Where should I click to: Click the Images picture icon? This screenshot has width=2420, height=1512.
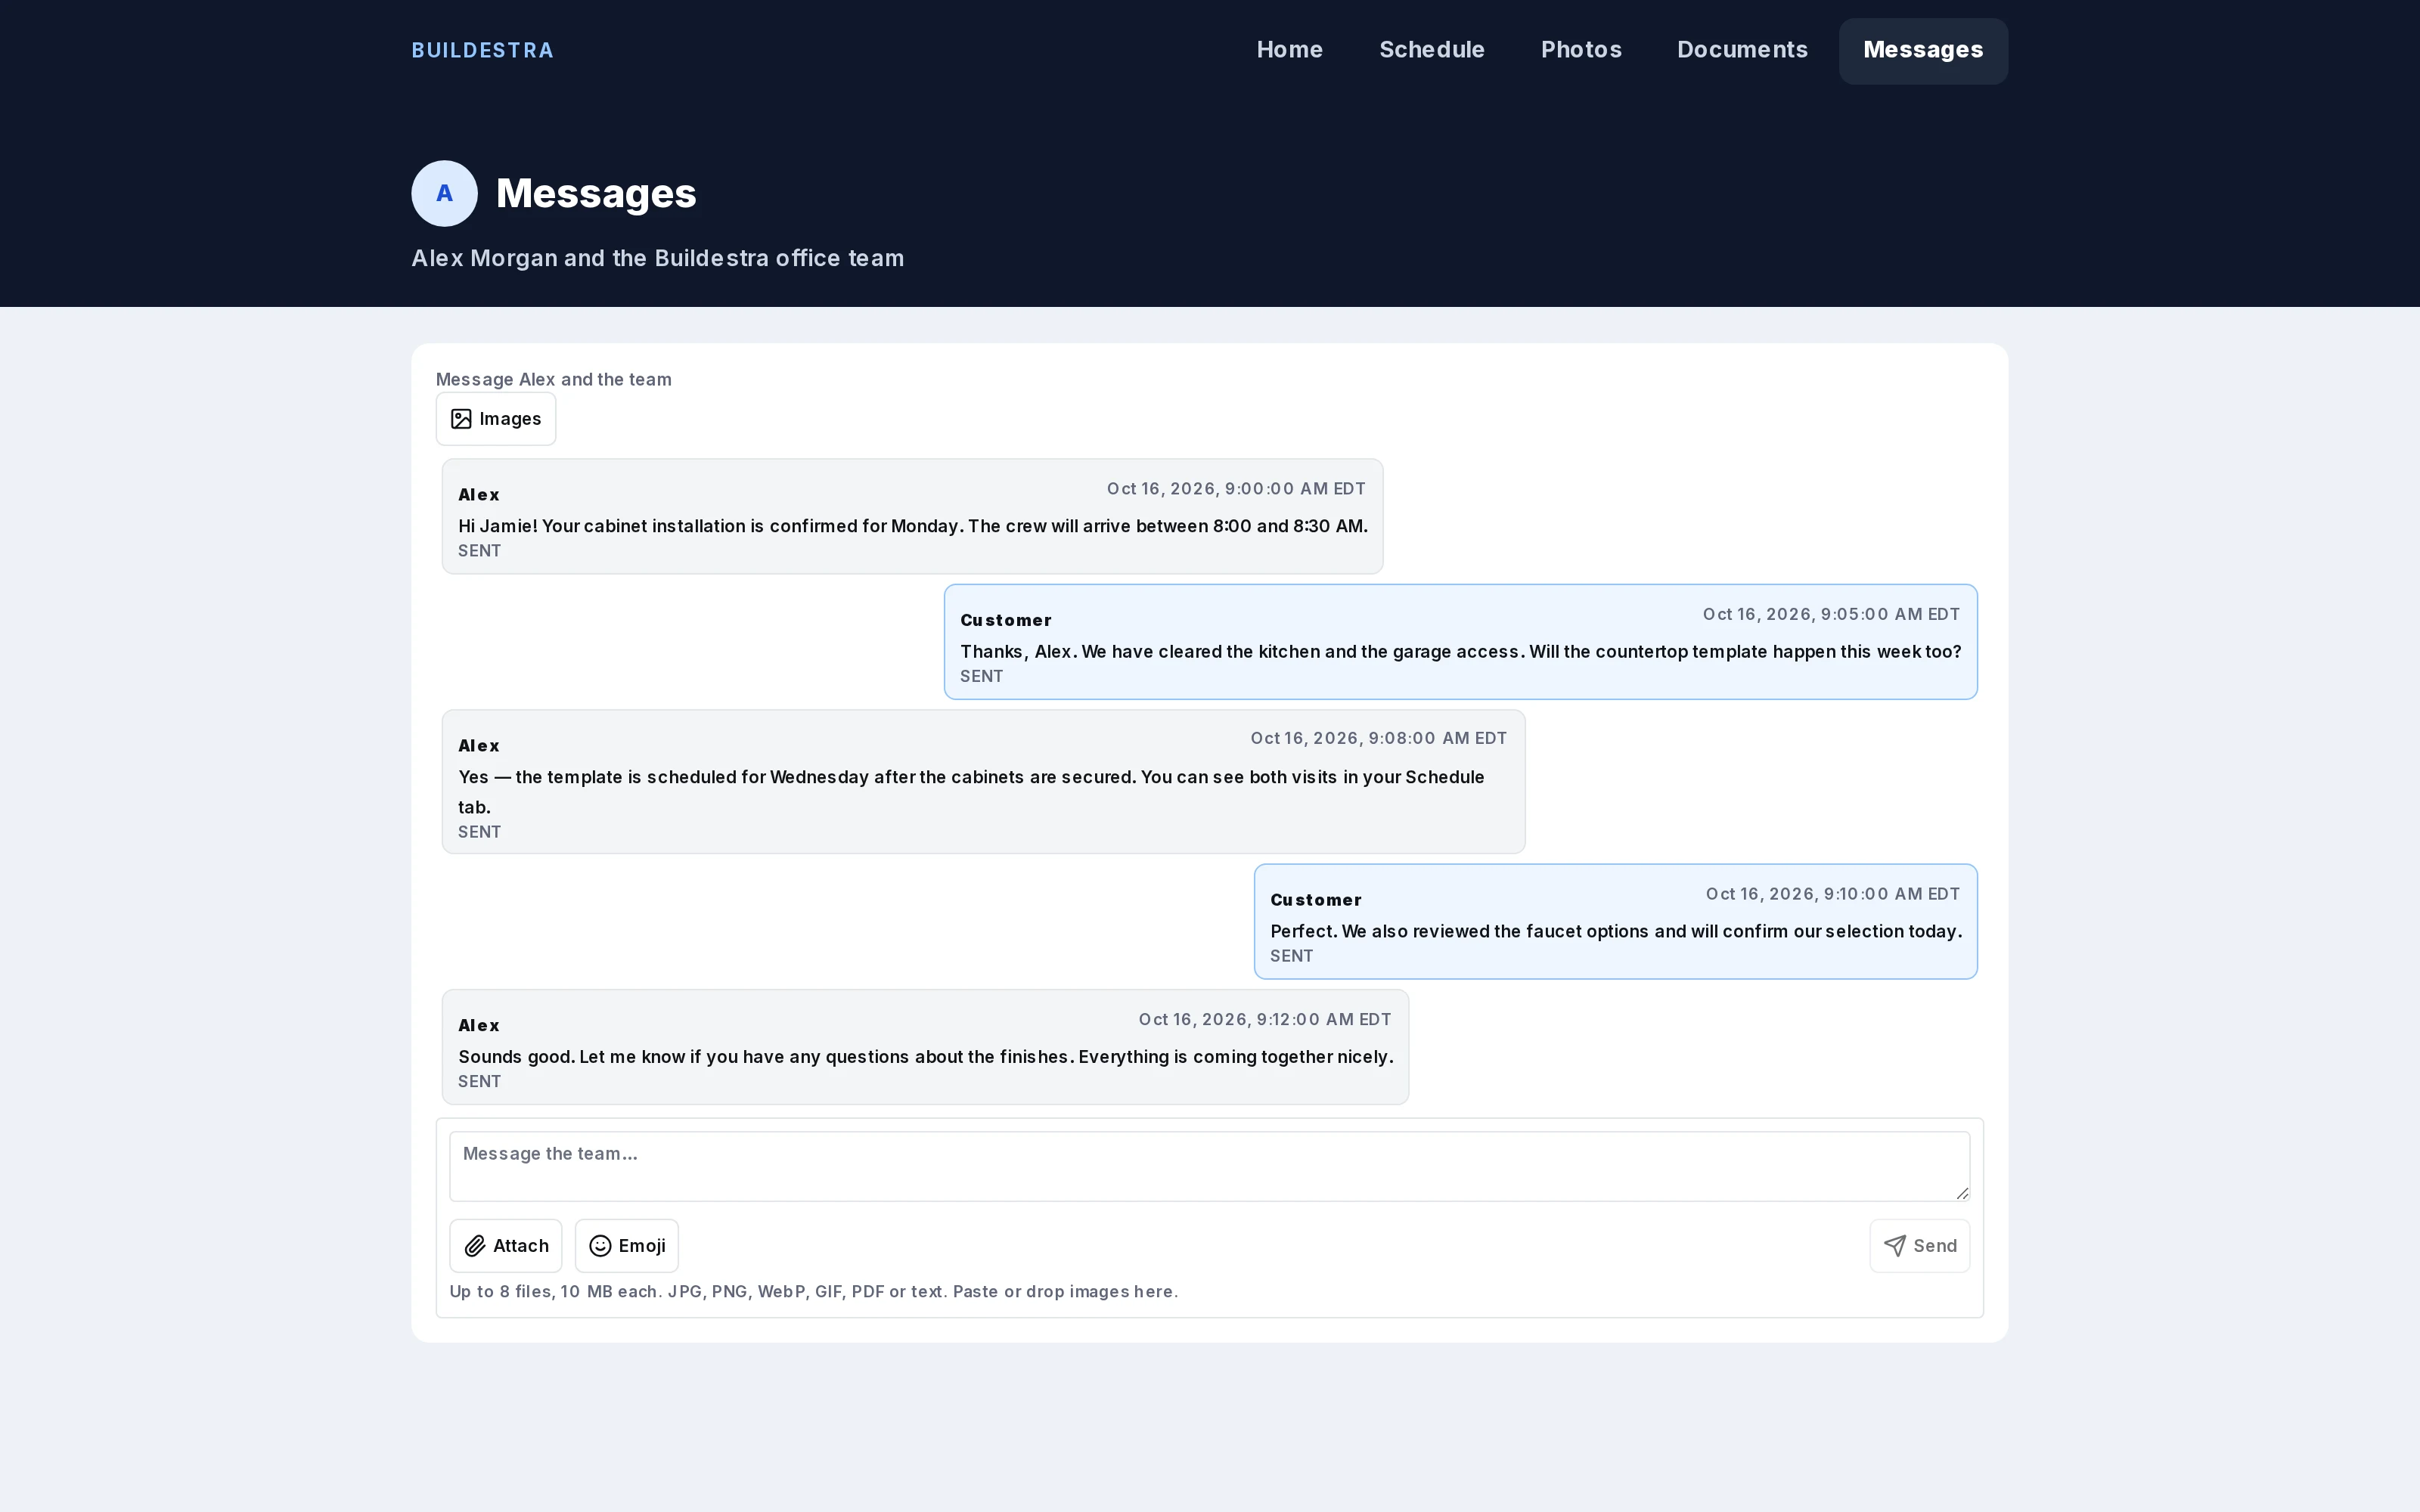click(461, 419)
